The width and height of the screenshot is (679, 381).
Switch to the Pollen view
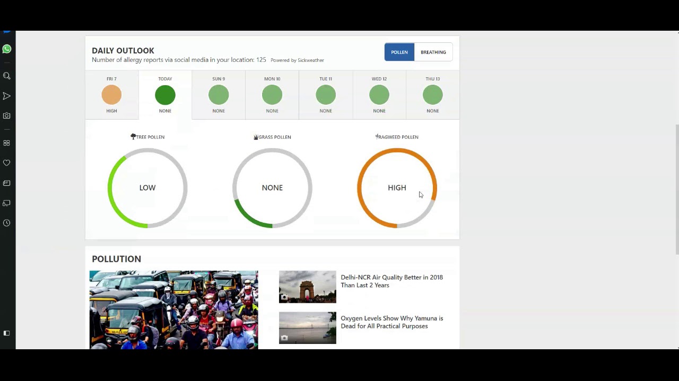(399, 52)
